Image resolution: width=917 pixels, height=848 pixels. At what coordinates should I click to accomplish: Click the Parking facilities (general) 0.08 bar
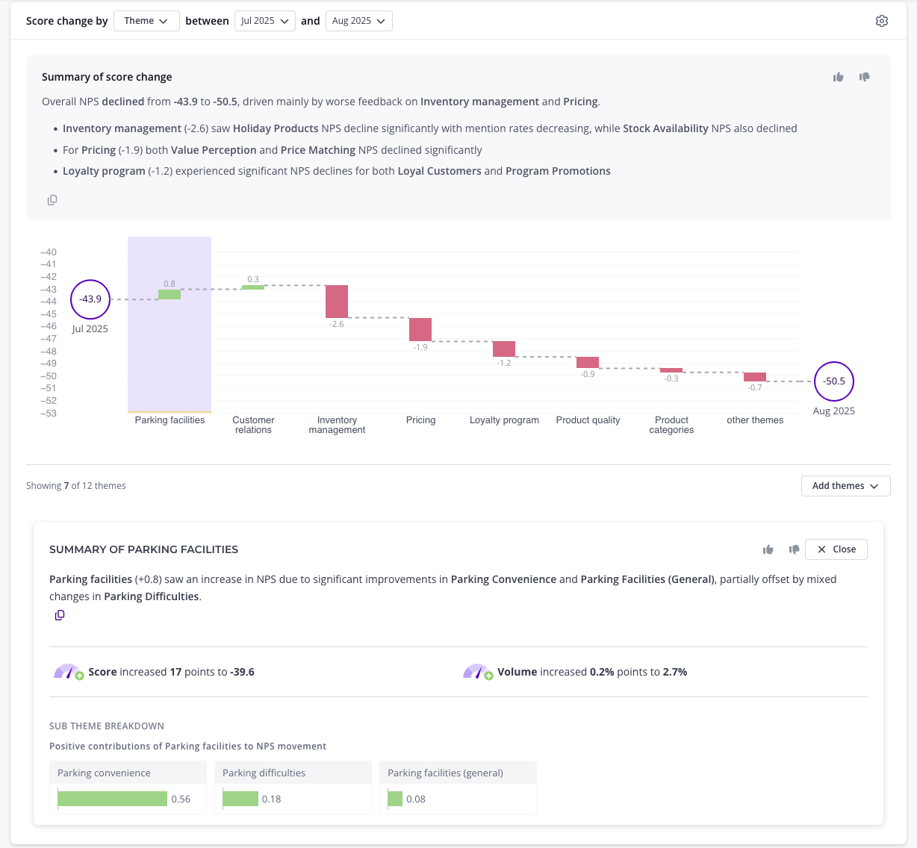coord(395,799)
